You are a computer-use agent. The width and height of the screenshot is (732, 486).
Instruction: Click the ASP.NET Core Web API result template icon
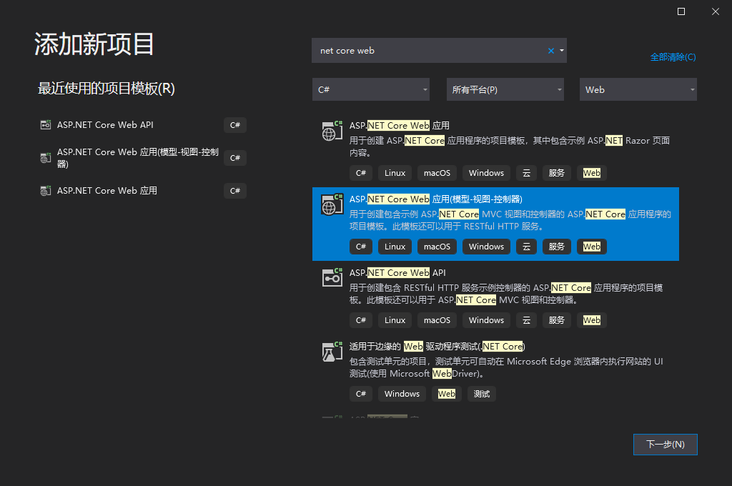tap(332, 278)
